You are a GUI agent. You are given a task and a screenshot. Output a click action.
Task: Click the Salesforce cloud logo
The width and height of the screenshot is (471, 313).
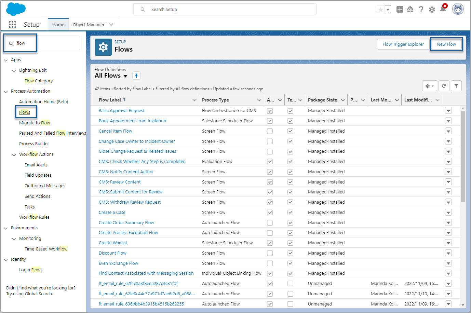[x=16, y=9]
